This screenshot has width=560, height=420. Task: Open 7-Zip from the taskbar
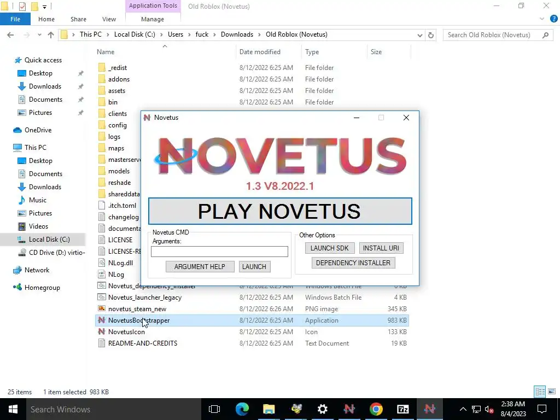(x=403, y=409)
